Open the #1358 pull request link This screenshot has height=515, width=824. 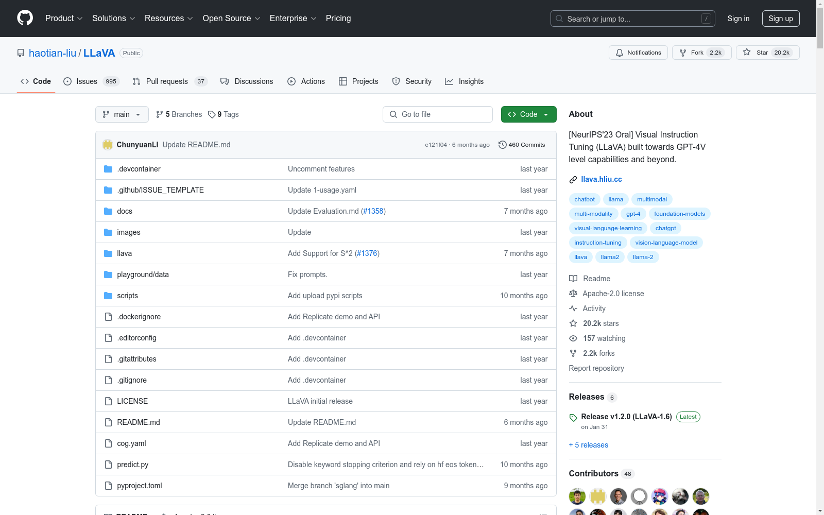pos(373,211)
